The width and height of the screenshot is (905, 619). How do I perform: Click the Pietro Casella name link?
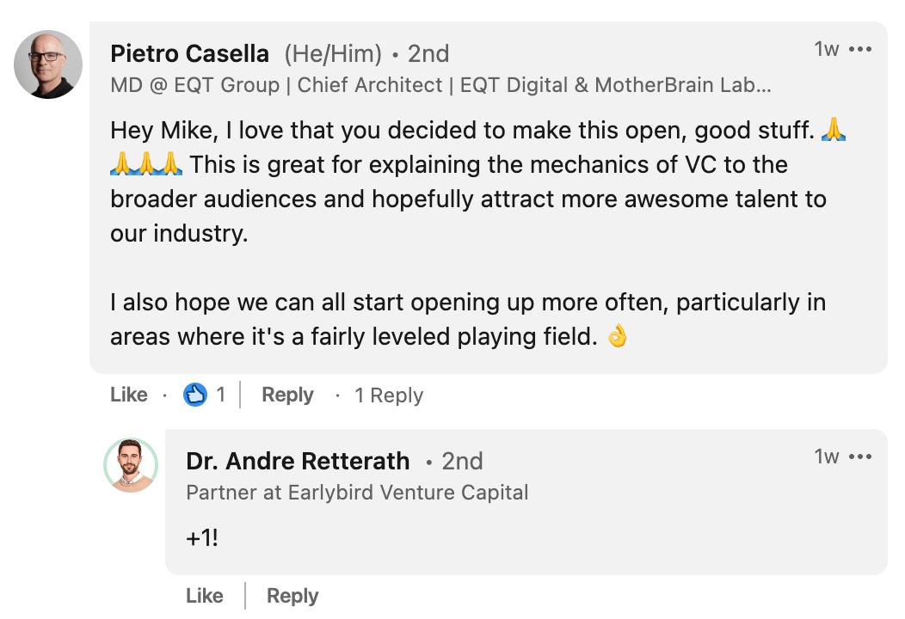coord(189,53)
